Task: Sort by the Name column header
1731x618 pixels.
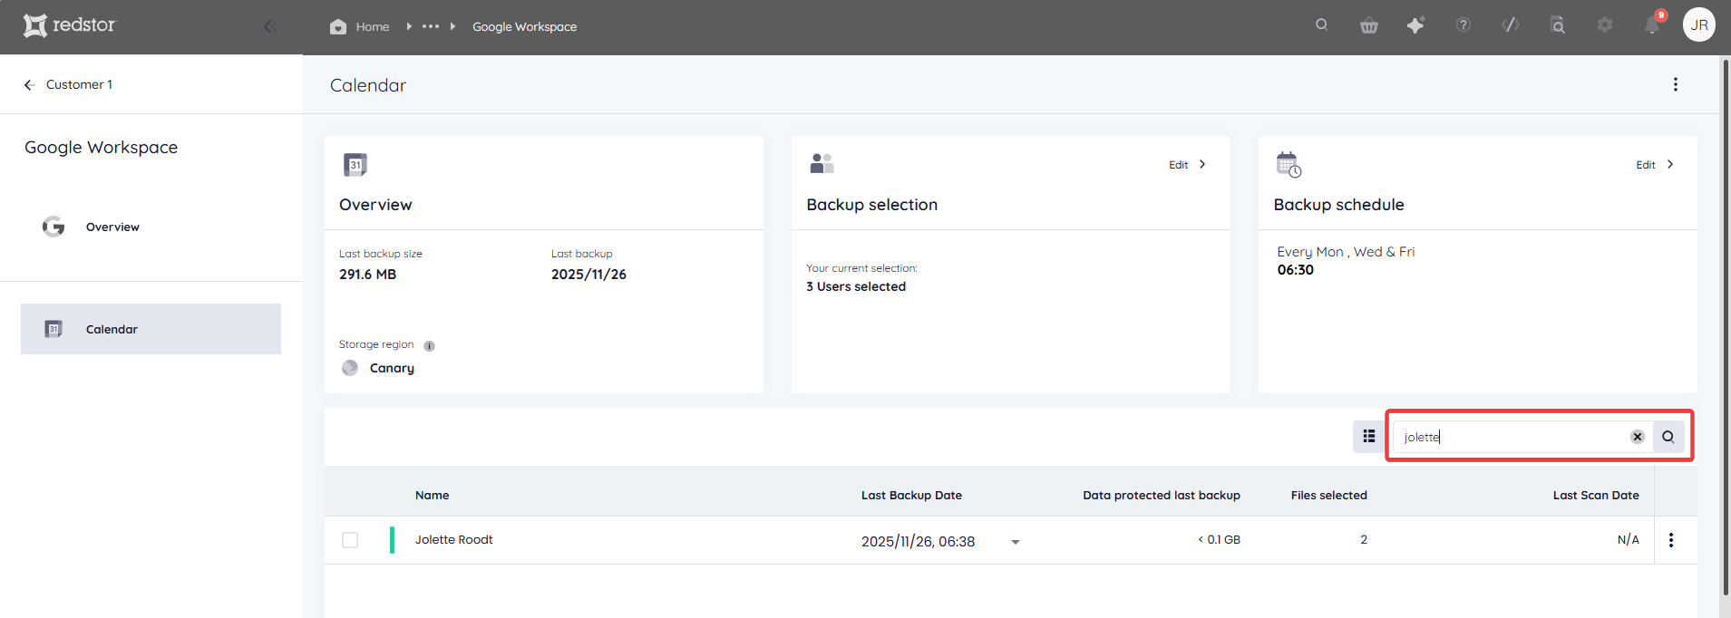Action: (433, 495)
